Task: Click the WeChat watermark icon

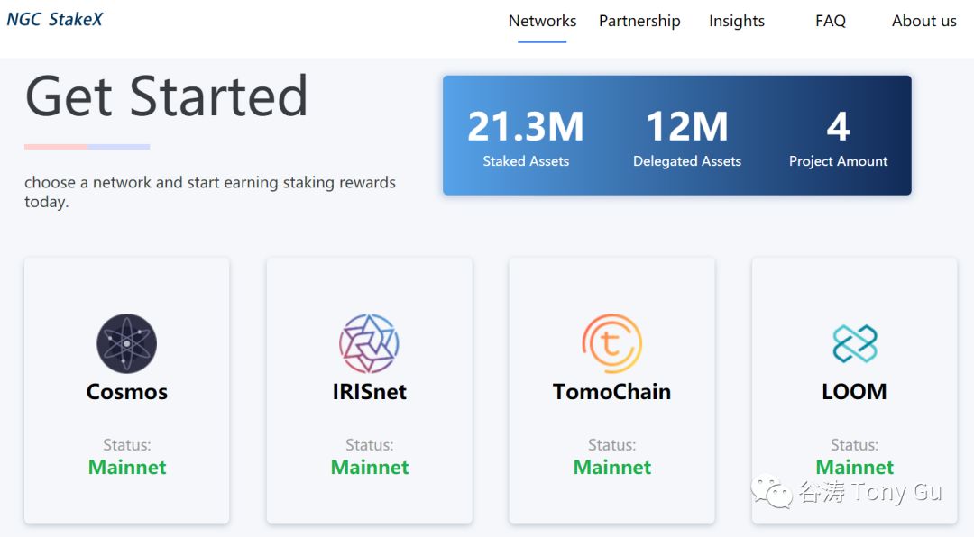Action: 771,491
